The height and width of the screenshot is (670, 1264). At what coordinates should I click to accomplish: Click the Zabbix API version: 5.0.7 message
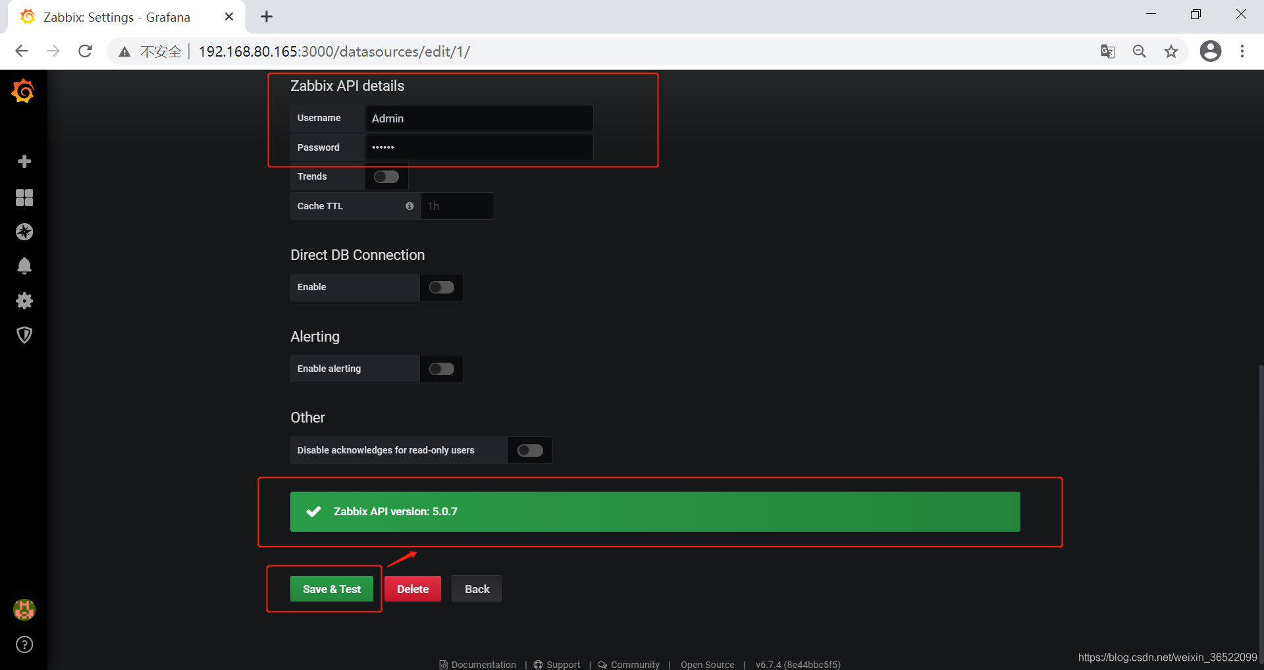point(655,511)
